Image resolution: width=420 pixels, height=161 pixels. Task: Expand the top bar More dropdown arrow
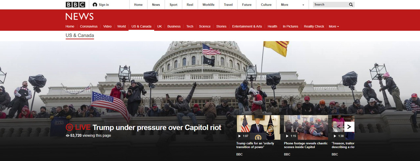click(x=303, y=5)
